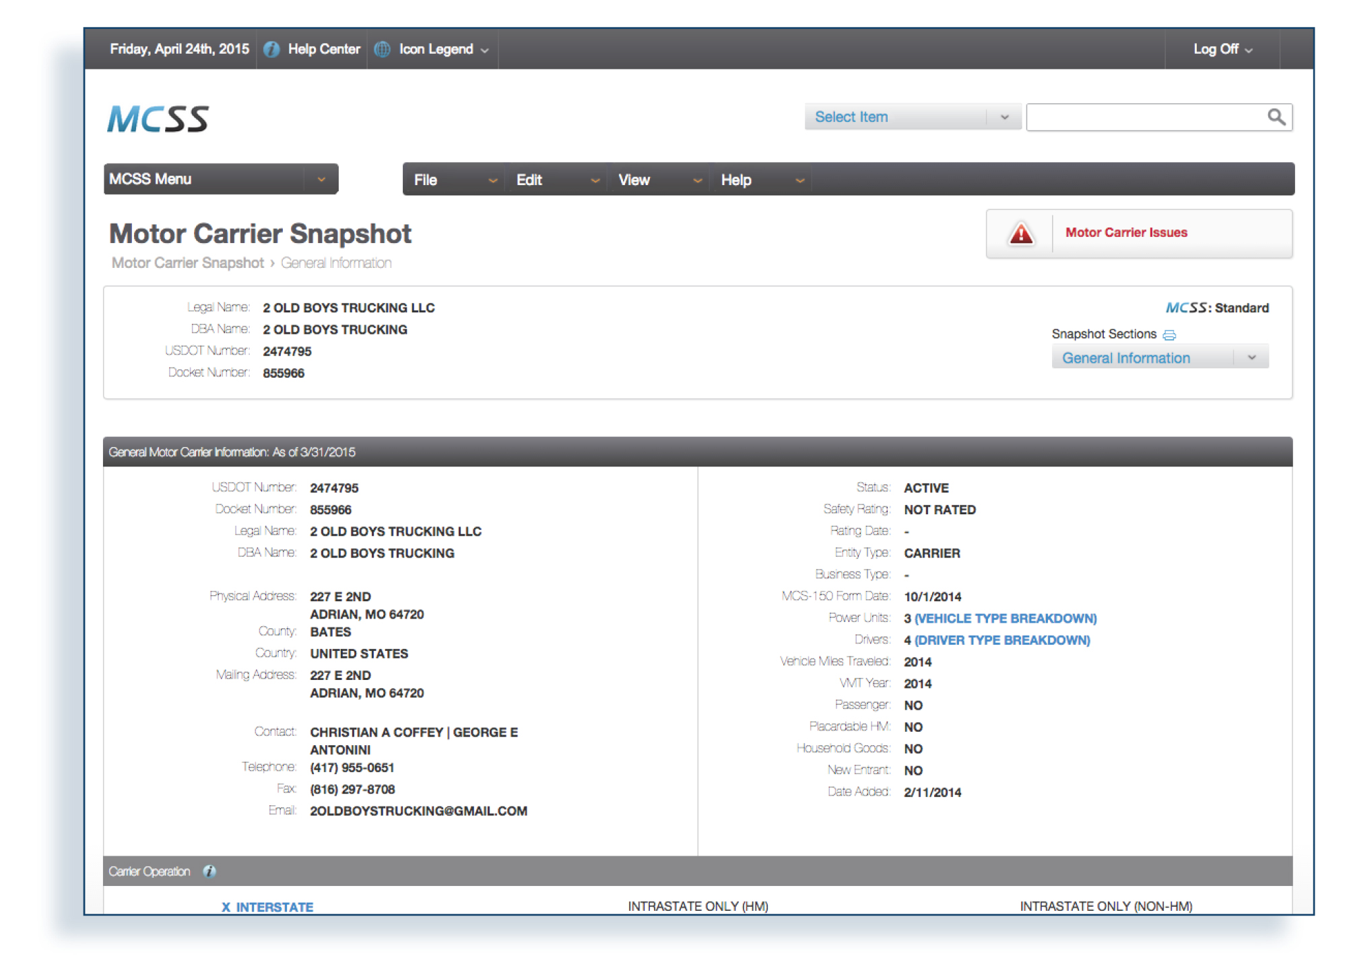Click the General Information breadcrumb text

[336, 263]
